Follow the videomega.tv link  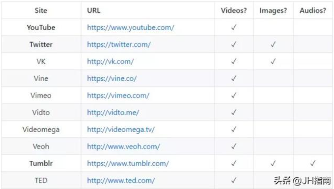pyautogui.click(x=121, y=130)
